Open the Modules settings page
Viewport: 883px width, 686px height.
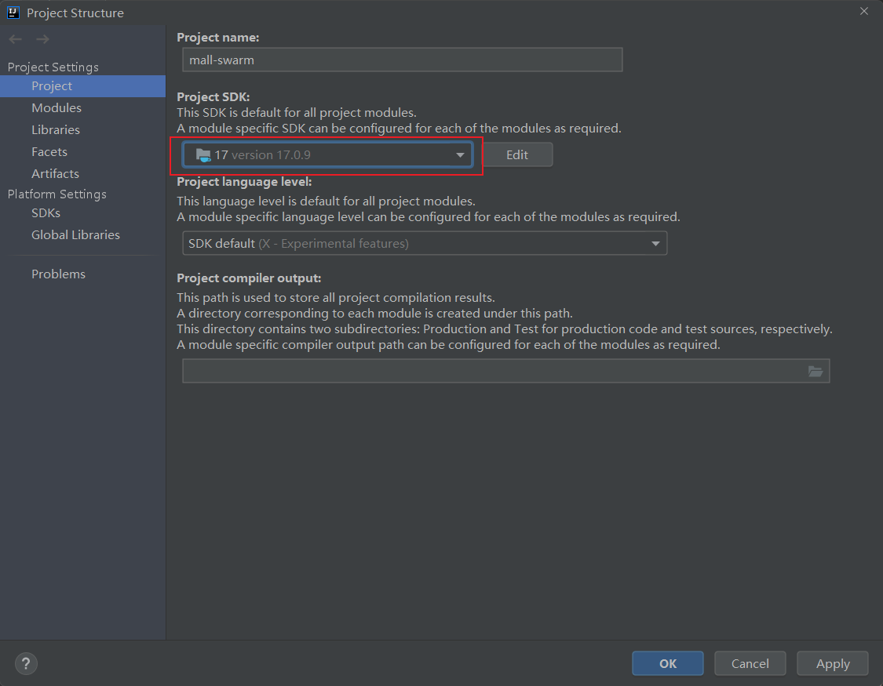click(57, 108)
